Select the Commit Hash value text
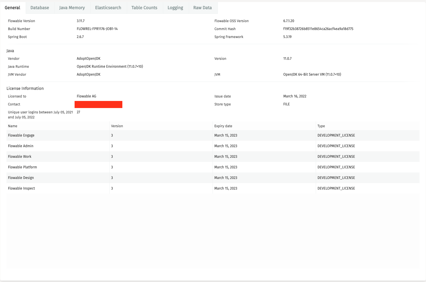 coord(318,29)
